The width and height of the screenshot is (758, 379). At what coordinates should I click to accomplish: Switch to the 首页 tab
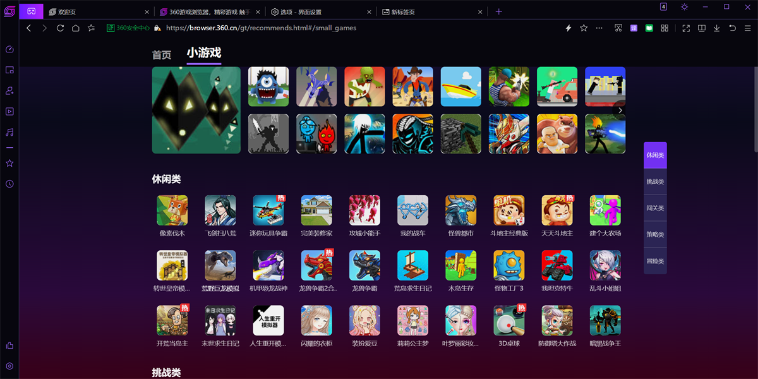tap(162, 55)
